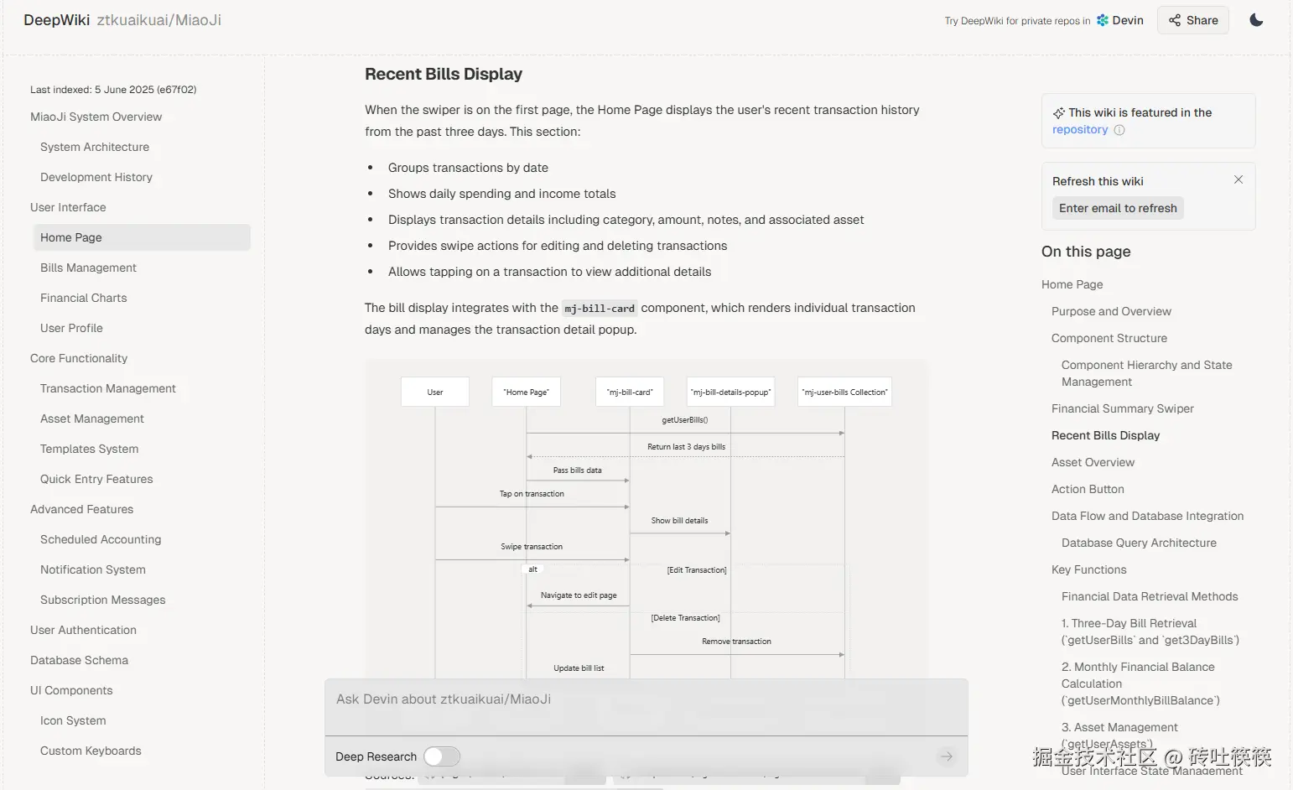Type in Ask Devin input field
The width and height of the screenshot is (1293, 790).
tap(646, 699)
